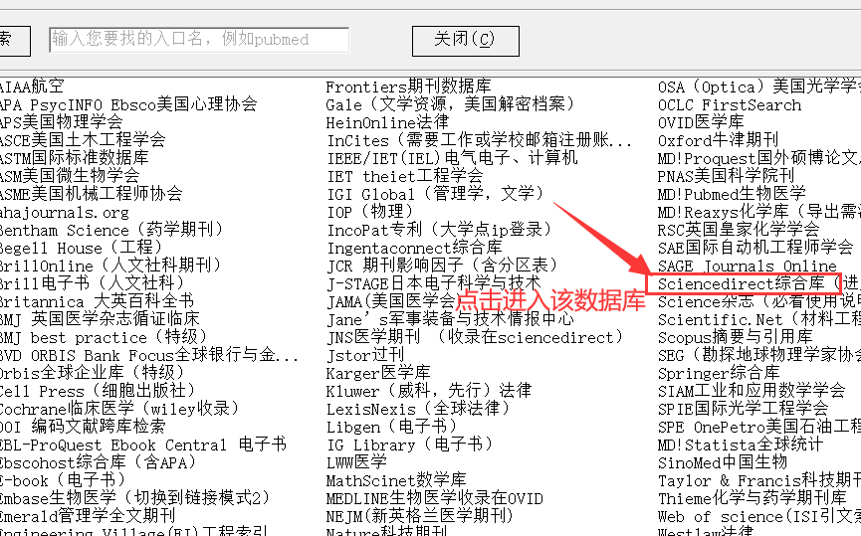
Task: Select HeinOnline法律
Action: tap(387, 121)
